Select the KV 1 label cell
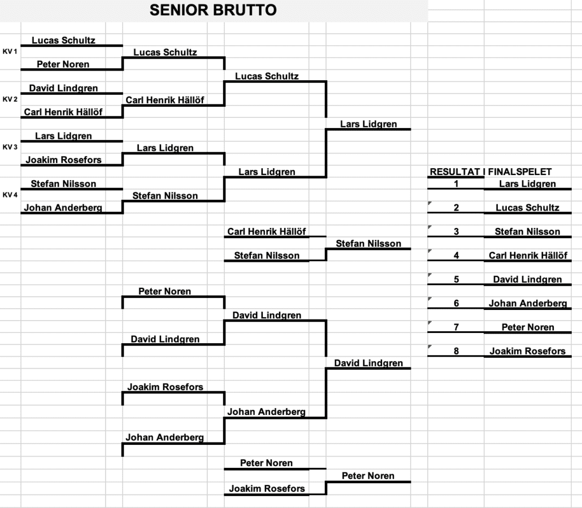The height and width of the screenshot is (508, 582). [x=10, y=51]
